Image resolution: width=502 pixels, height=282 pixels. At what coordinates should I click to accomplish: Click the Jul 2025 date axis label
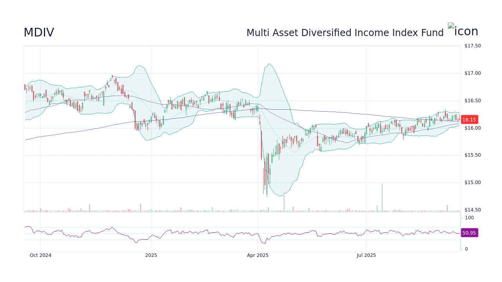pos(366,255)
